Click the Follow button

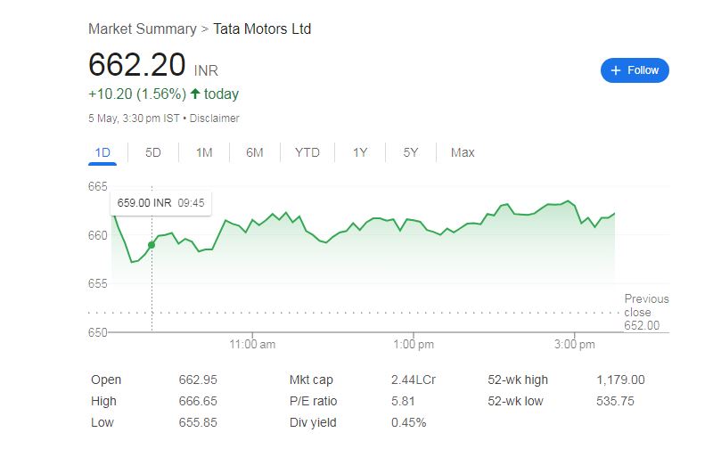[x=635, y=70]
